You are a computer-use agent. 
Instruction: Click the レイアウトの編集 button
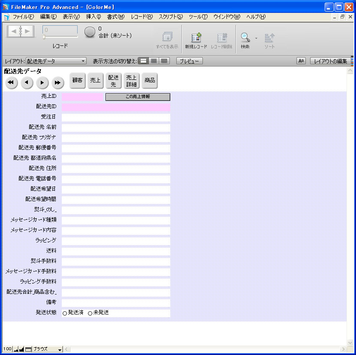coord(330,61)
